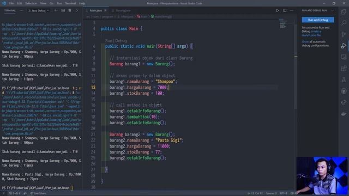This screenshot has height=196, width=349.
Task: Click the Run CodeLens above main method
Action: click(109, 41)
